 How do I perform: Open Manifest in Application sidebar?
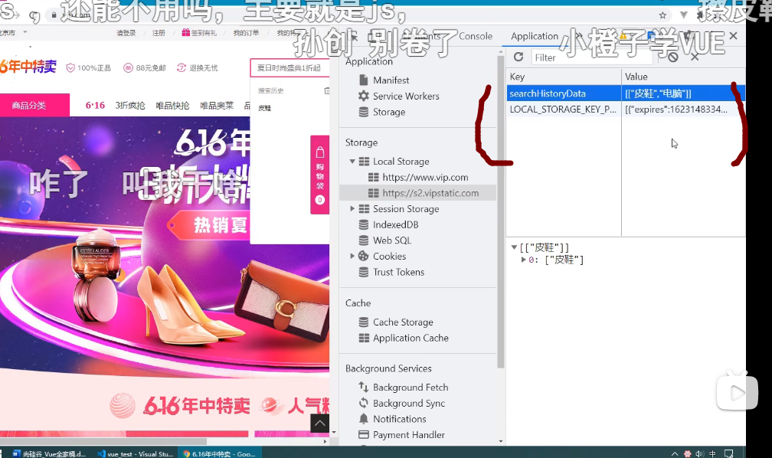(391, 80)
